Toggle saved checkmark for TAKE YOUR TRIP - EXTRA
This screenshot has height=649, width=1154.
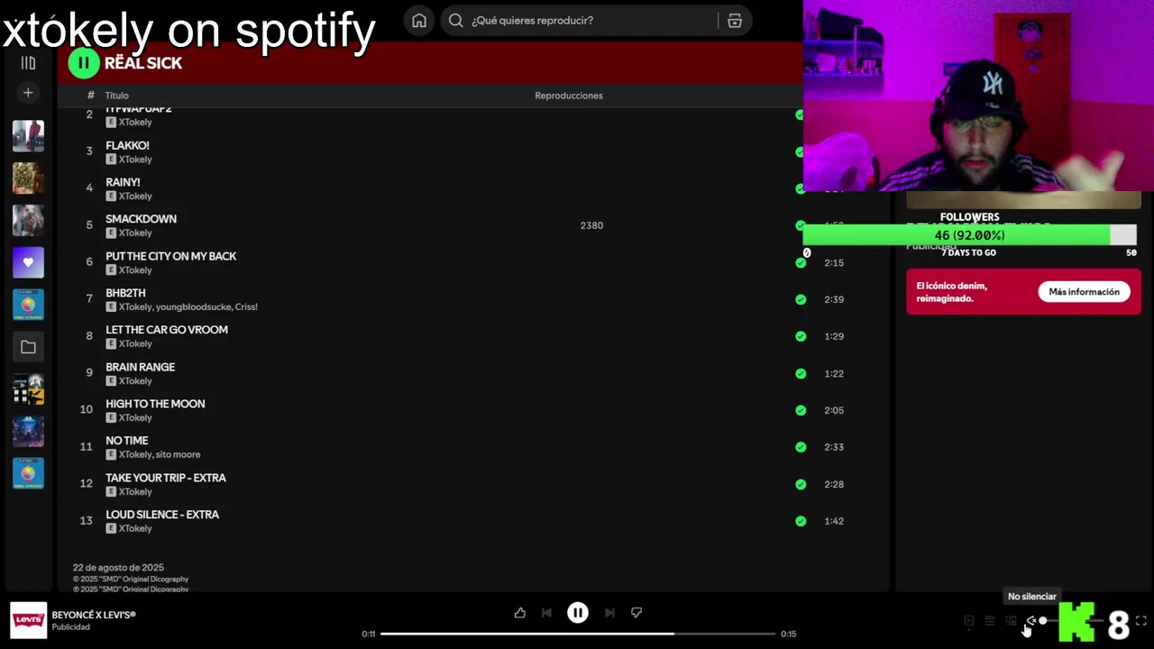tap(801, 484)
